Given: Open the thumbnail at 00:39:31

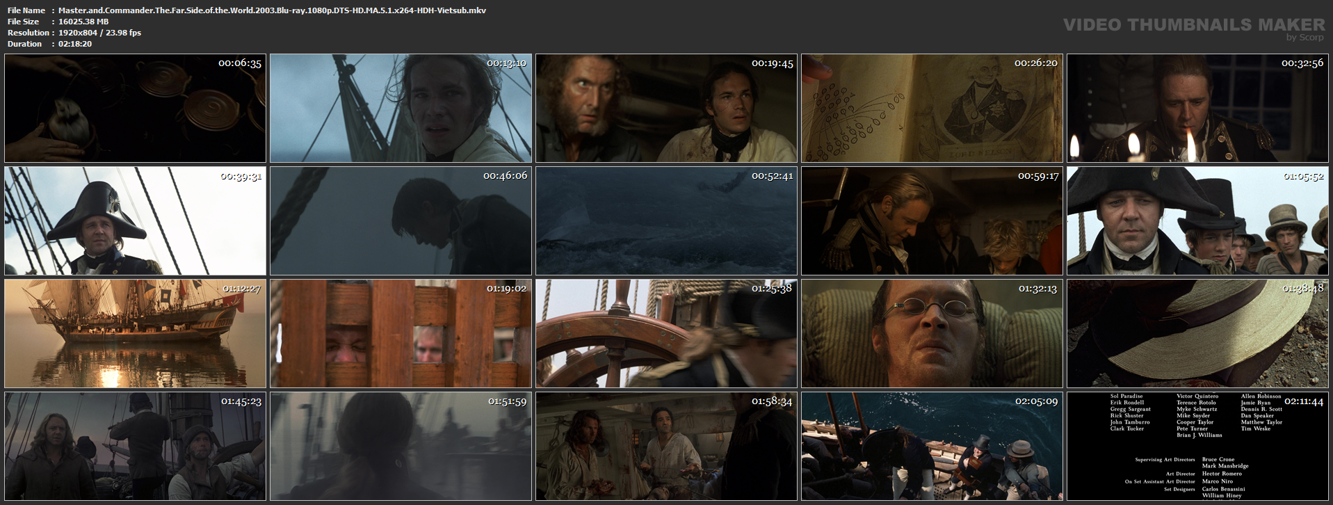Looking at the screenshot, I should coord(135,221).
